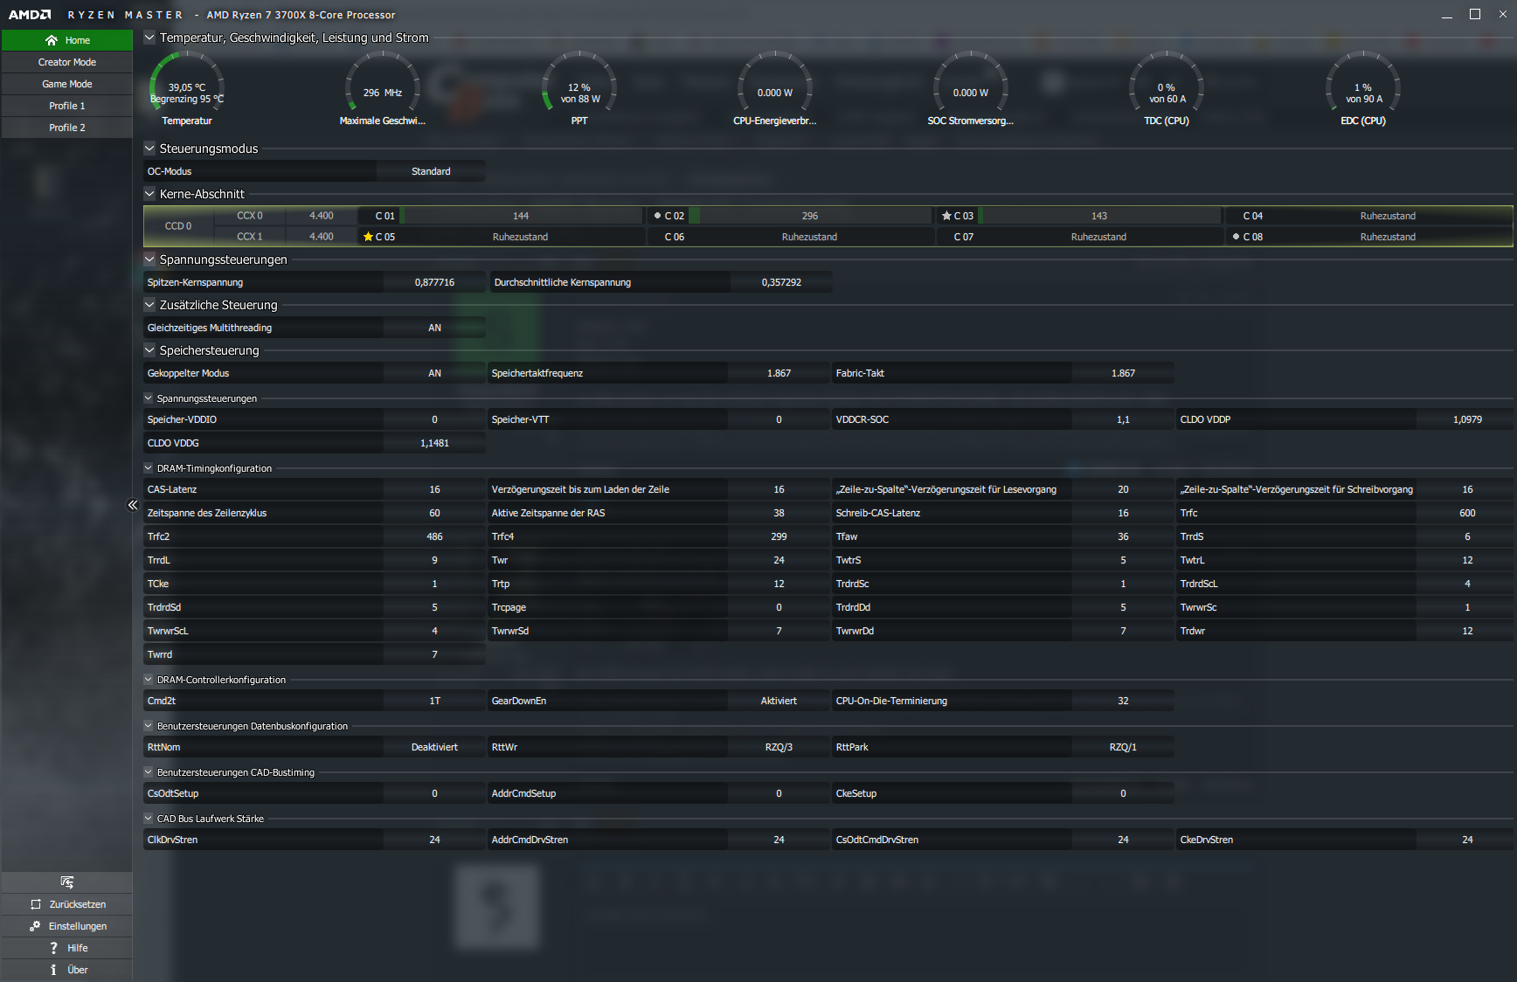
Task: Open Profile 1
Action: [x=67, y=106]
